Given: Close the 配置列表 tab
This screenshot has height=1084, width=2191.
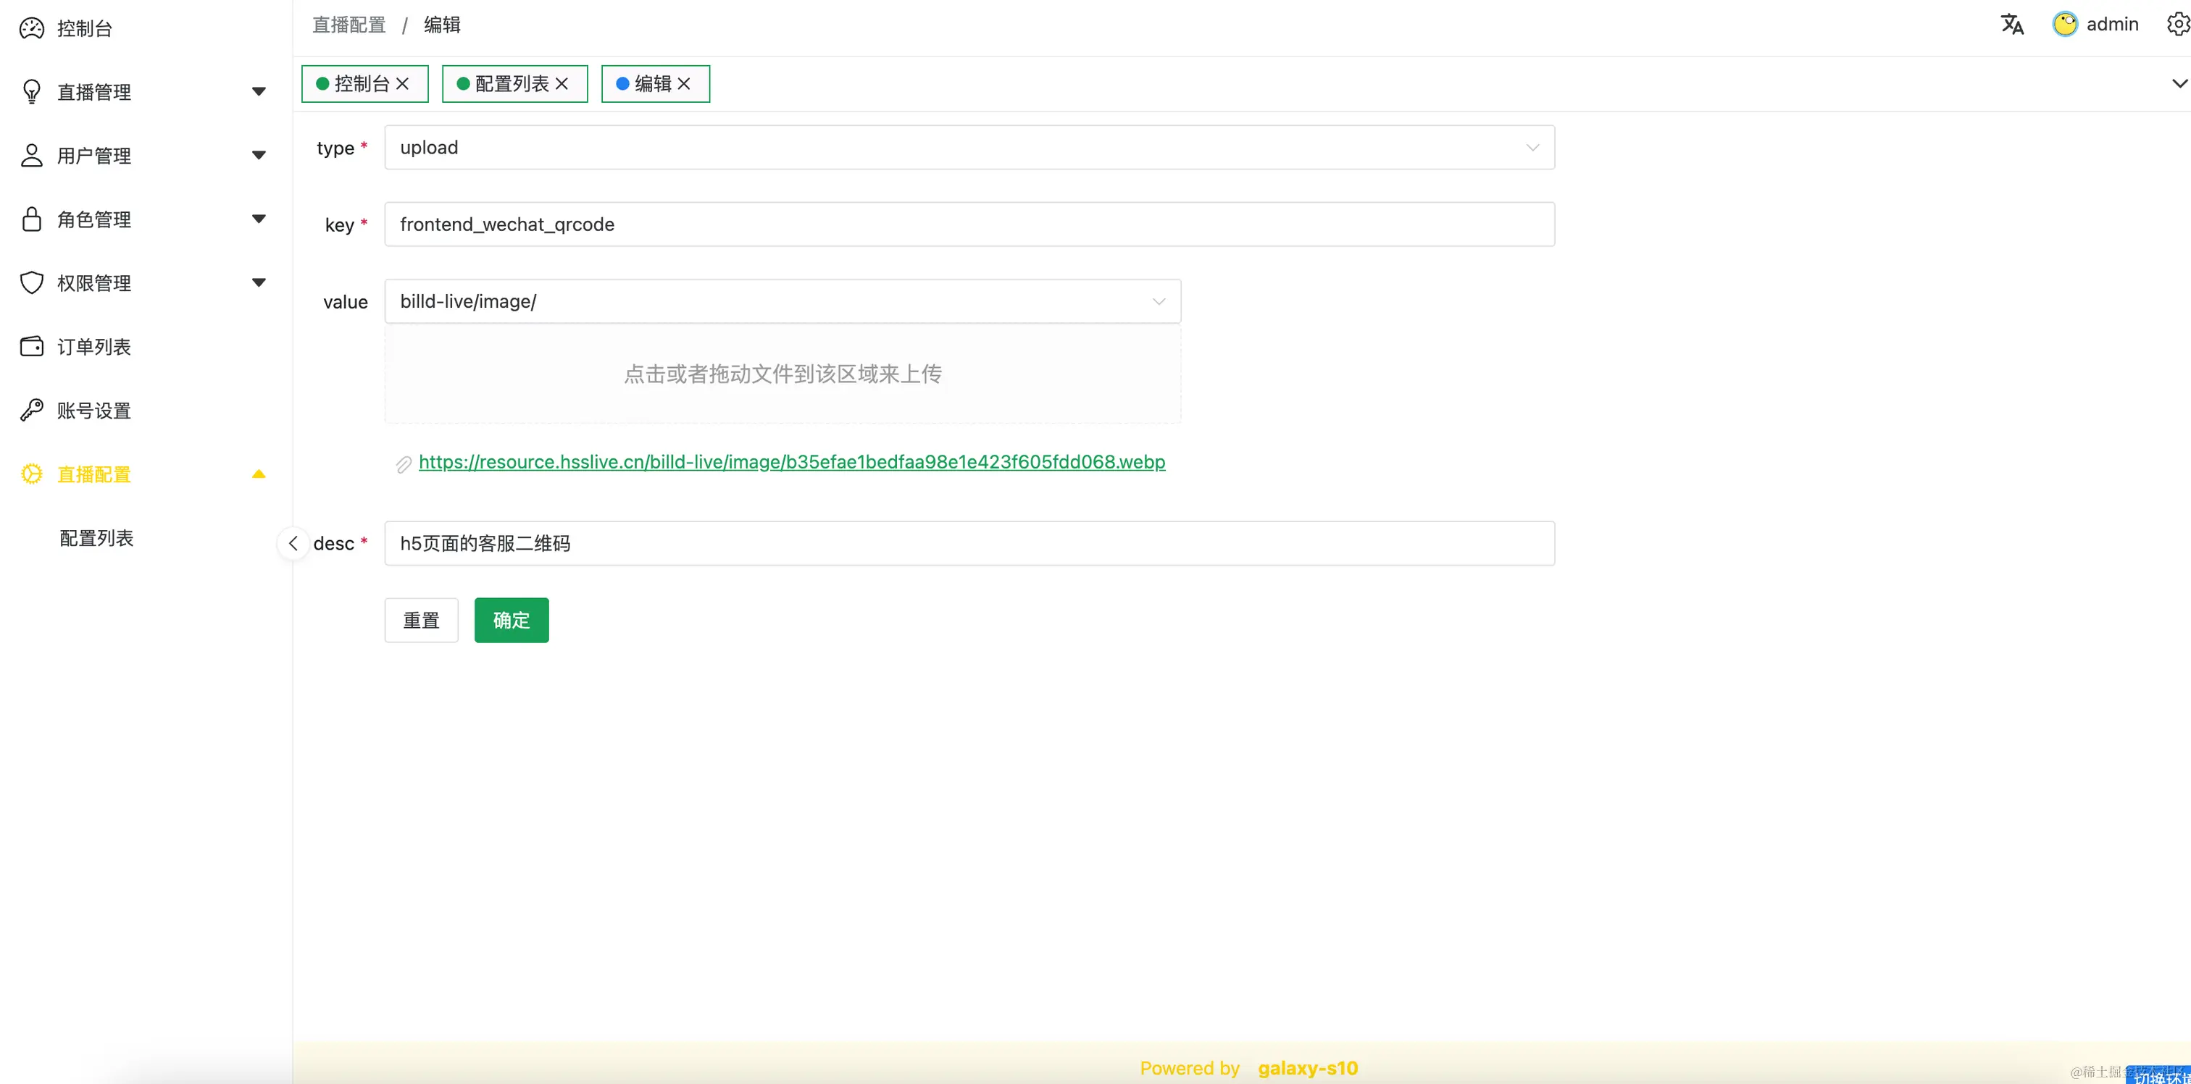Looking at the screenshot, I should coord(562,83).
